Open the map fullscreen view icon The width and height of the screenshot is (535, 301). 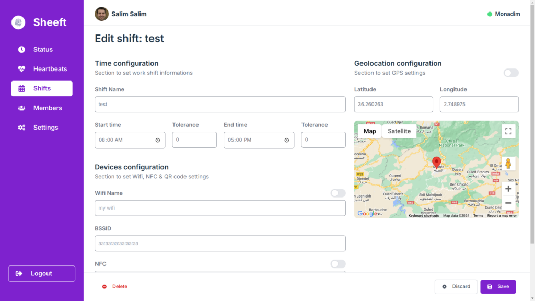point(508,131)
